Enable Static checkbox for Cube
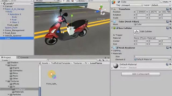Screen dimensions: 172x96 coord(161,2)
